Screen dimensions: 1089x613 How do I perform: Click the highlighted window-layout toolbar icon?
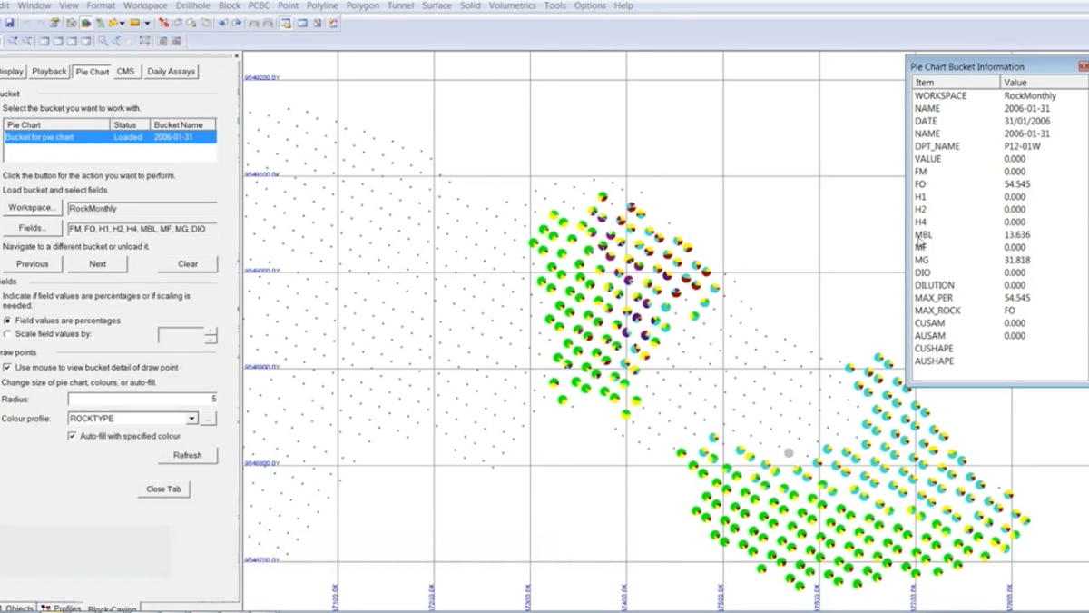285,23
